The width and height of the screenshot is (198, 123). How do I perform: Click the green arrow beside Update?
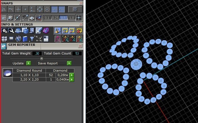pos(29,63)
